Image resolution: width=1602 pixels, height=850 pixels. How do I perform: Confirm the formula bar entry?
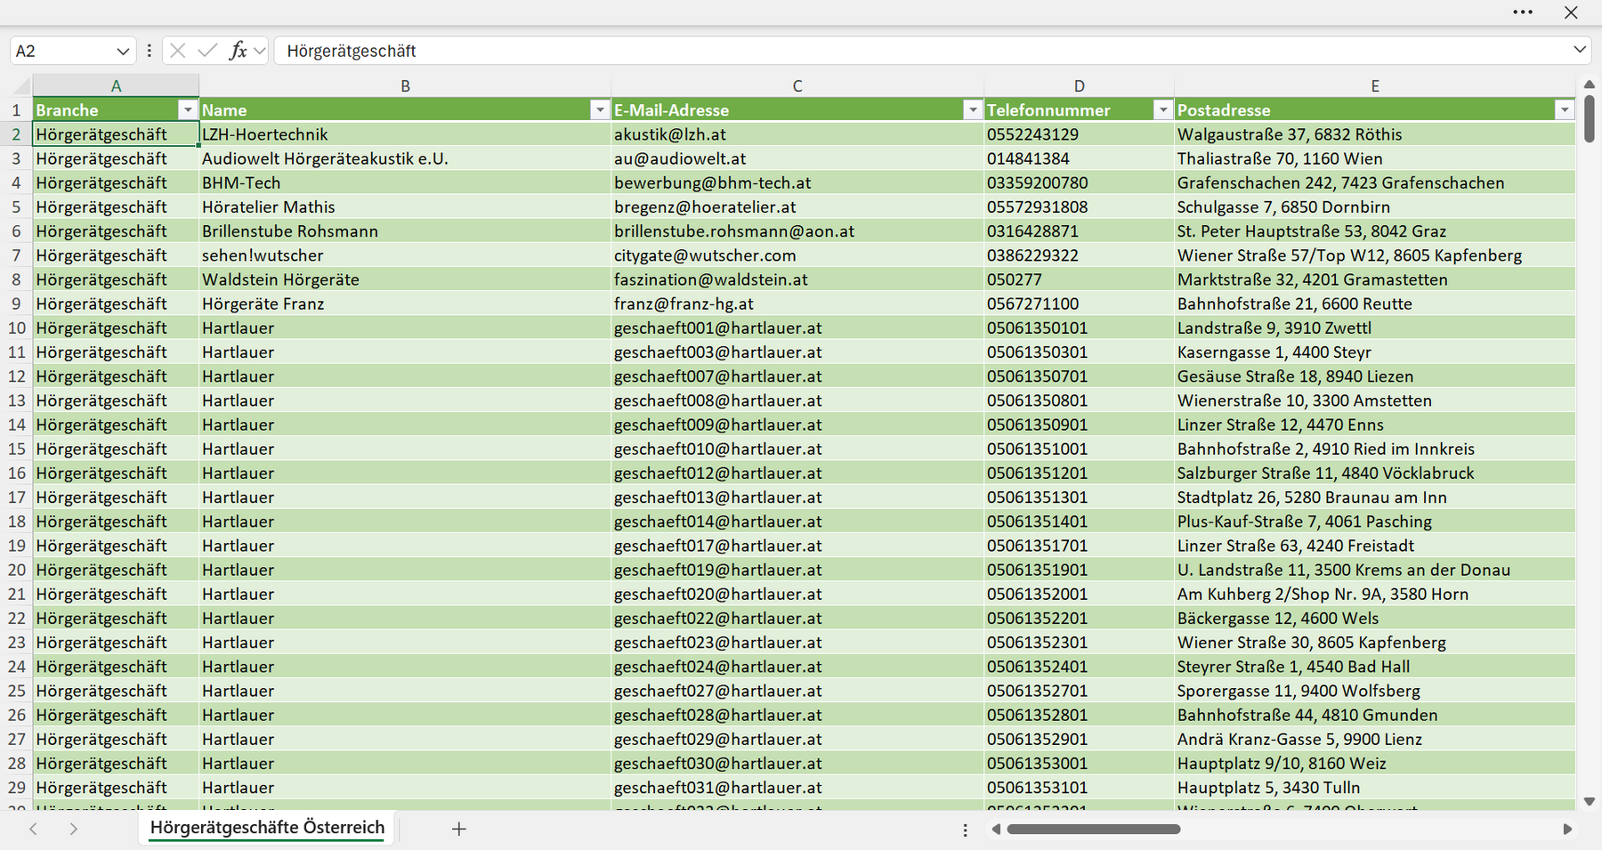click(x=207, y=51)
